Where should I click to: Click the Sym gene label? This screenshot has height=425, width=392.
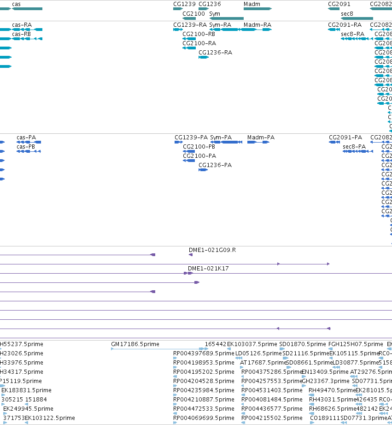215,14
